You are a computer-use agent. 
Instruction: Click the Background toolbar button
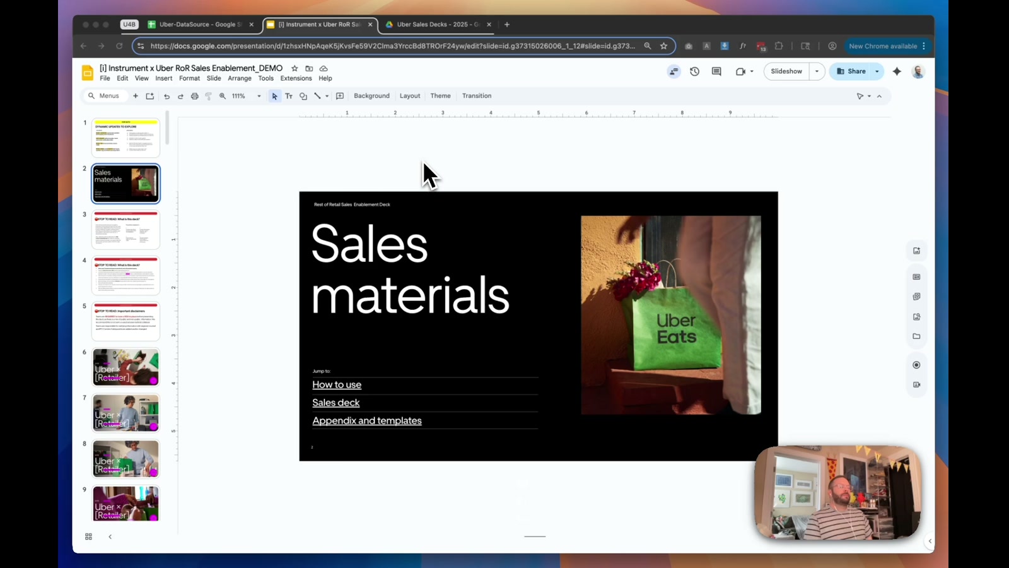tap(371, 96)
